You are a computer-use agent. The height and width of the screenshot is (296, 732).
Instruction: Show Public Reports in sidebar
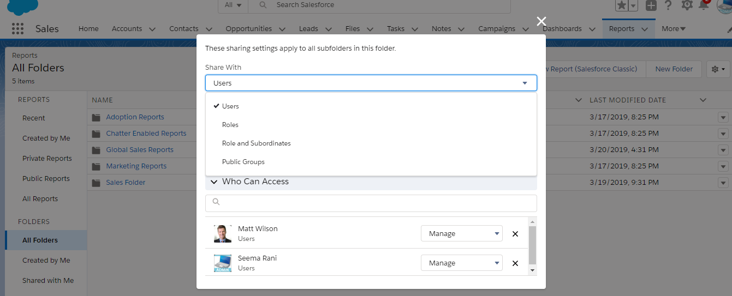point(46,179)
